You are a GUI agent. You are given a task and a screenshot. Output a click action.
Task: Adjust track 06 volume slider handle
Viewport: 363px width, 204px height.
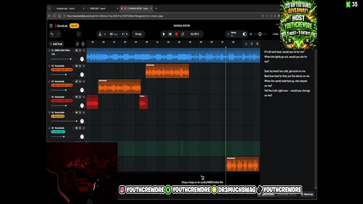64,137
